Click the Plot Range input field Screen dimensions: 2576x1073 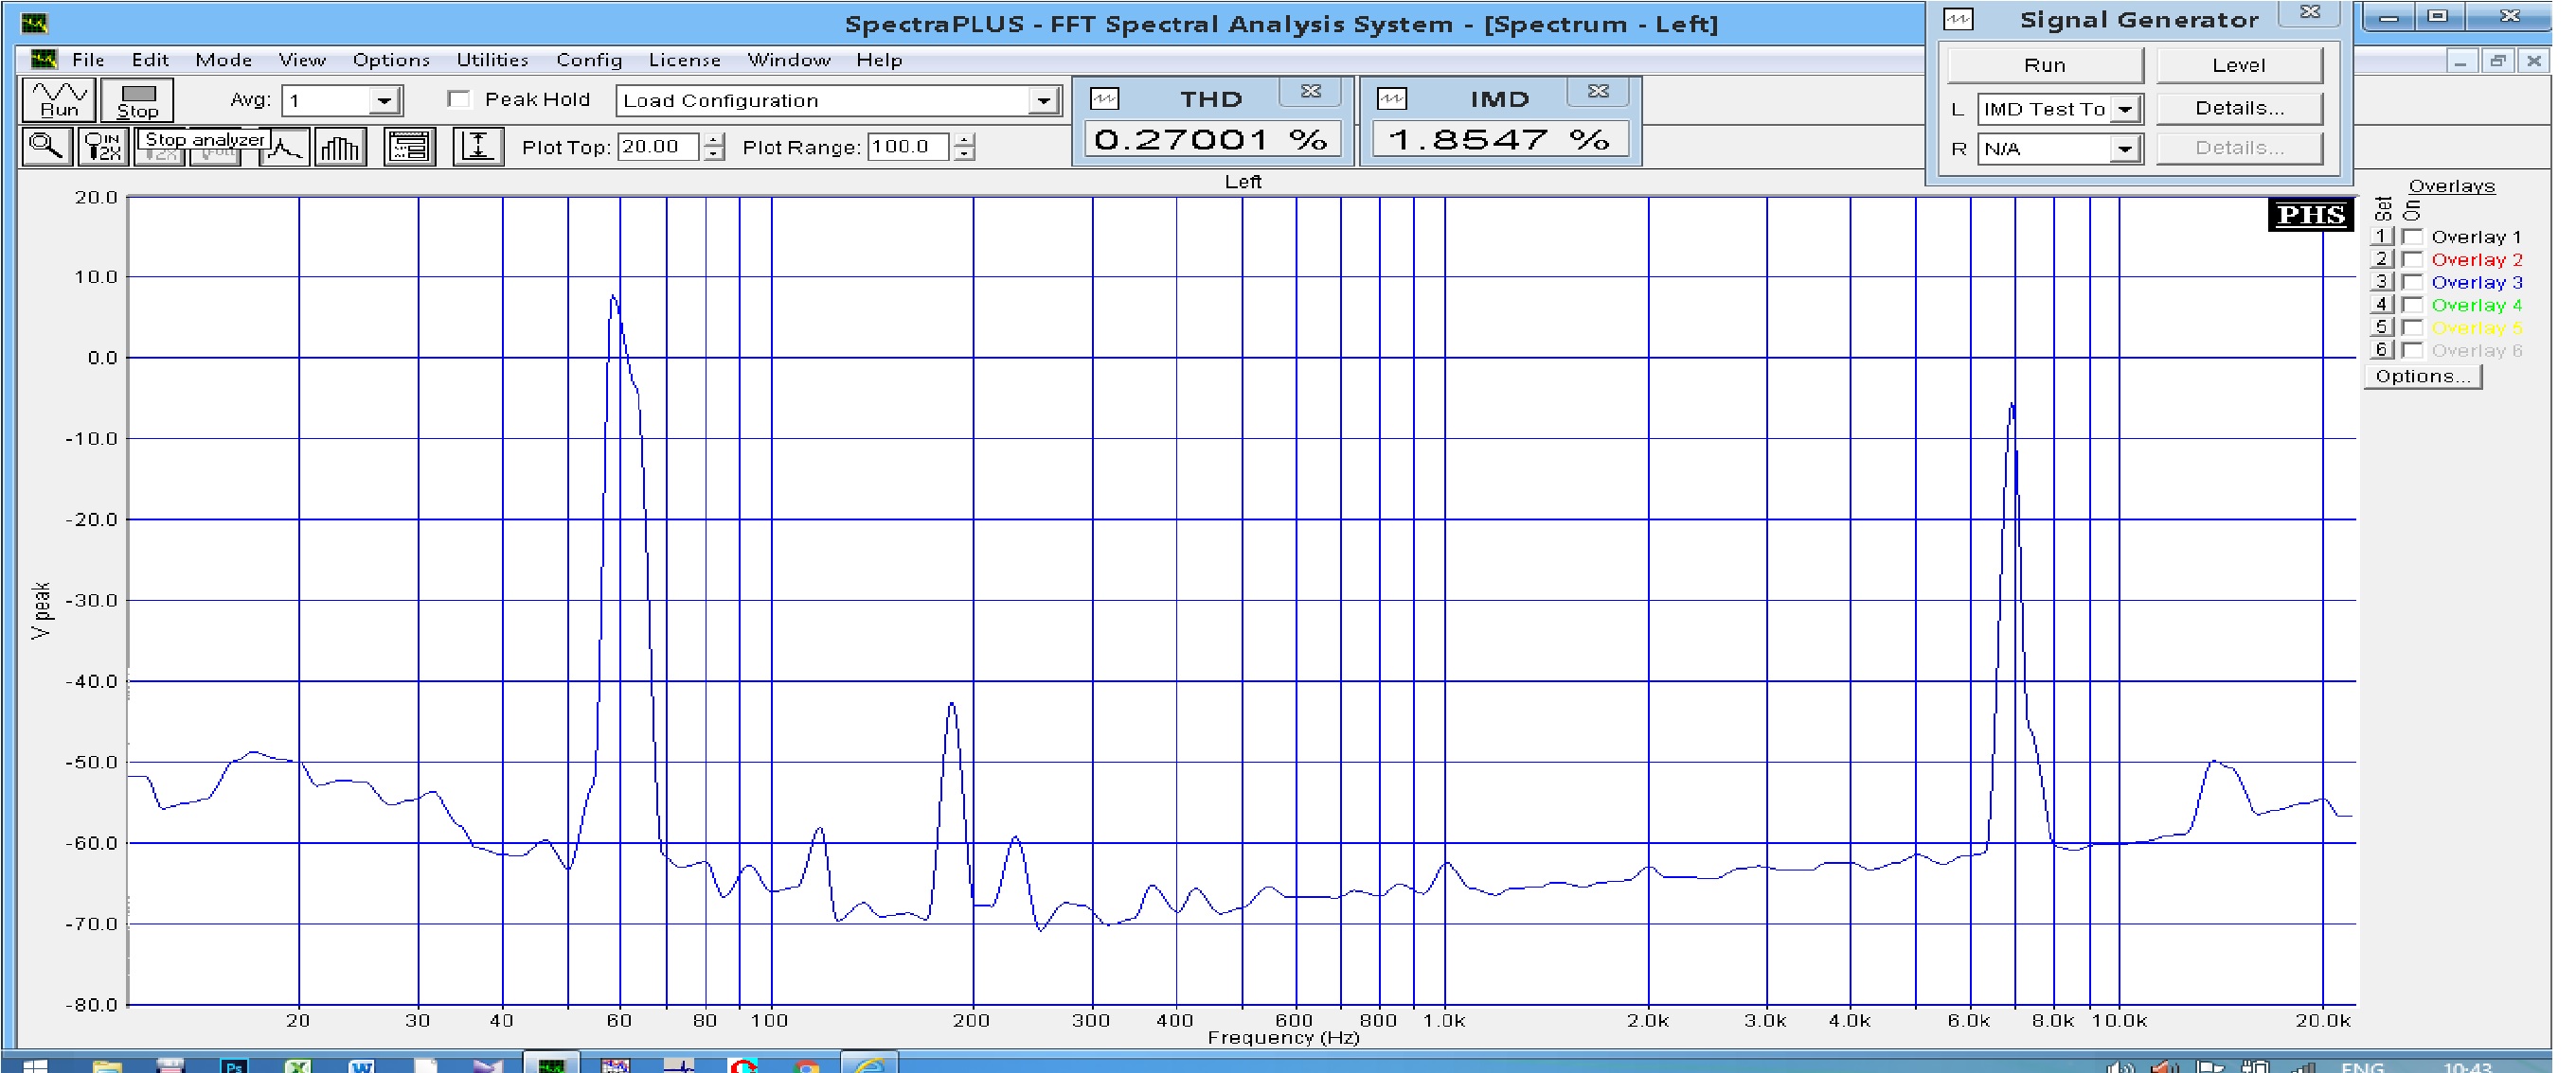point(906,147)
